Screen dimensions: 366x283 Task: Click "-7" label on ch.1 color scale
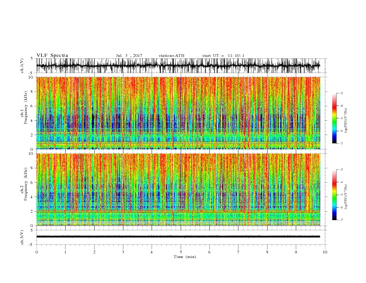click(x=341, y=143)
